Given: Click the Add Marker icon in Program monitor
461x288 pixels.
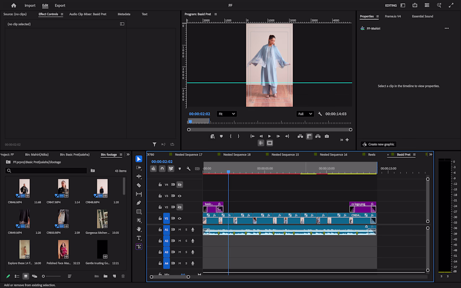Looking at the screenshot, I should point(221,136).
